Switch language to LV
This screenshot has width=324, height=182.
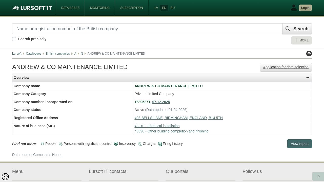(x=156, y=8)
